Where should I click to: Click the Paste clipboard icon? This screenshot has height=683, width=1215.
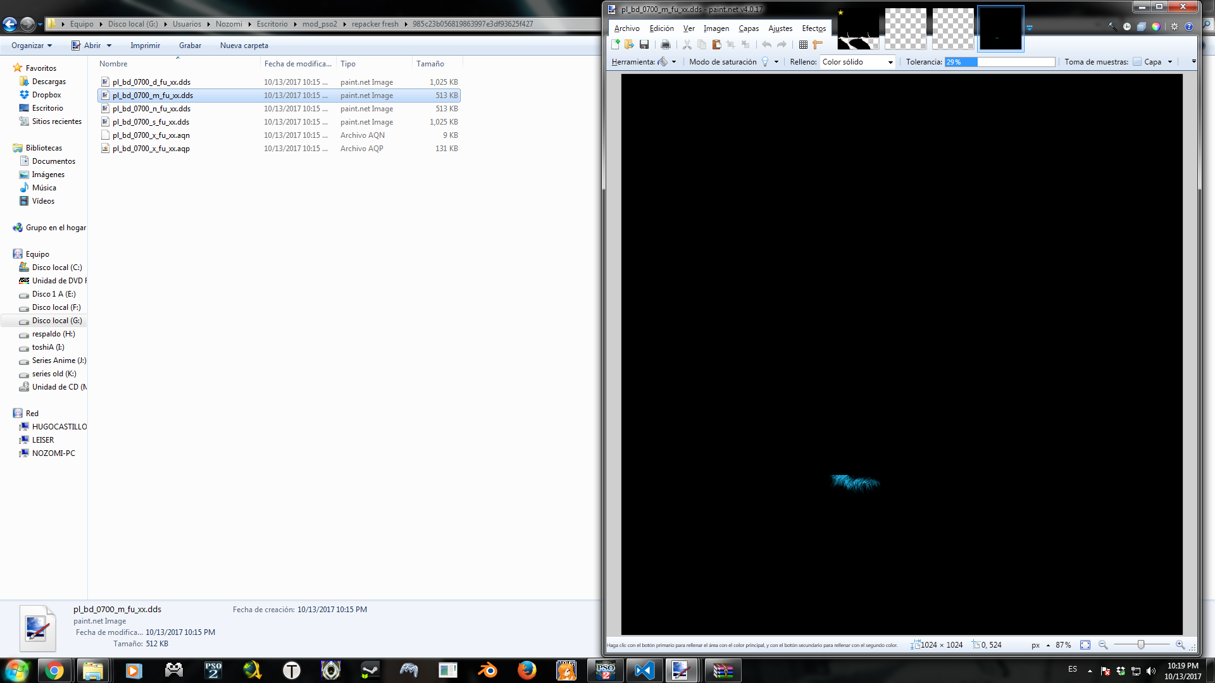click(x=716, y=44)
